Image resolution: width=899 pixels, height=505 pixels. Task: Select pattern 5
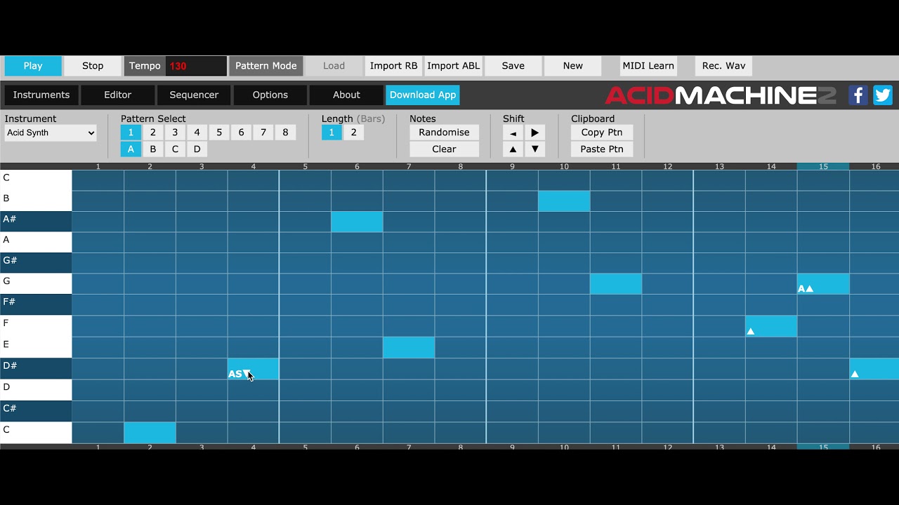[x=219, y=133]
